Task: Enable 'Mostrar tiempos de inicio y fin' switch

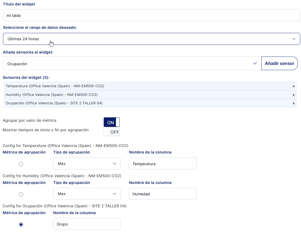Action: point(112,132)
